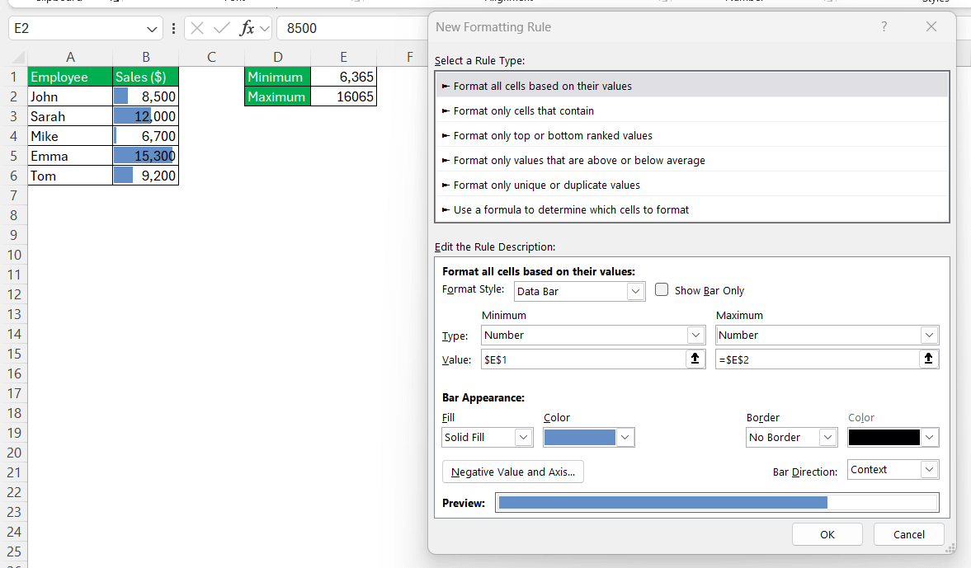This screenshot has height=568, width=971.
Task: Enable Show Bar Only checkbox
Action: tap(662, 289)
